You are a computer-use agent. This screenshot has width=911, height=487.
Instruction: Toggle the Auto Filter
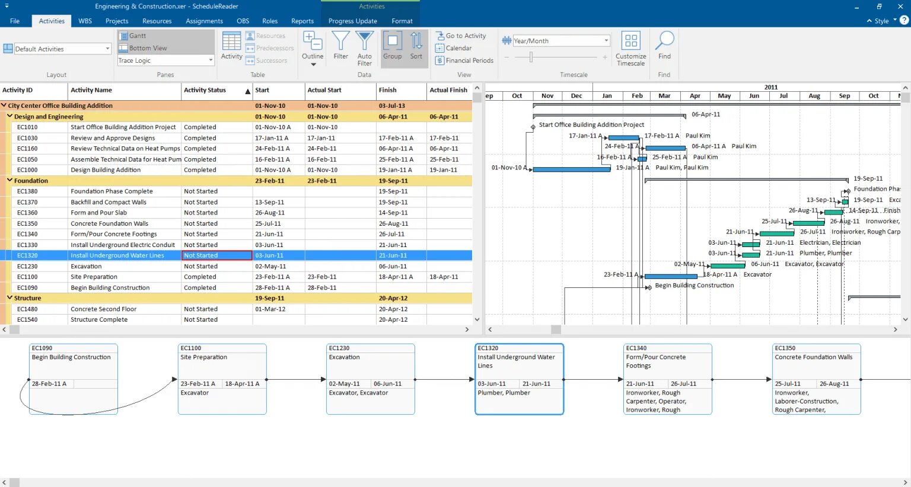365,49
